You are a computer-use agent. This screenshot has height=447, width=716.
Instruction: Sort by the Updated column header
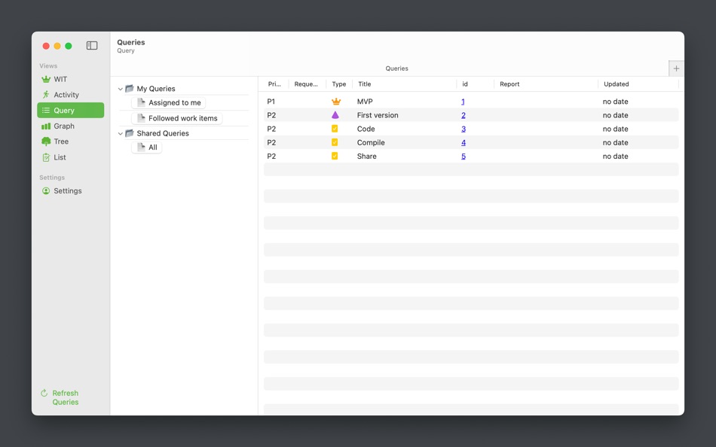(616, 84)
